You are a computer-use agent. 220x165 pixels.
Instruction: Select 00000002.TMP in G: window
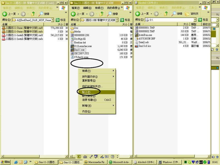pos(145,31)
